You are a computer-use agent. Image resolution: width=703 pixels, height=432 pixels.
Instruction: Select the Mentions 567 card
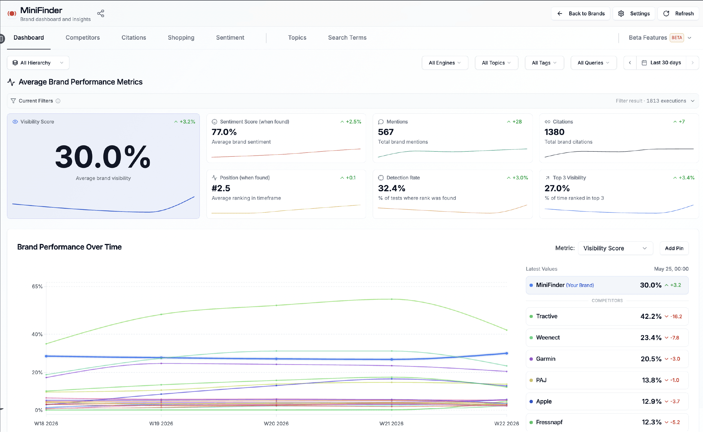452,138
